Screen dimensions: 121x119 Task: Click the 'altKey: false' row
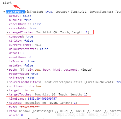[x=20, y=16]
